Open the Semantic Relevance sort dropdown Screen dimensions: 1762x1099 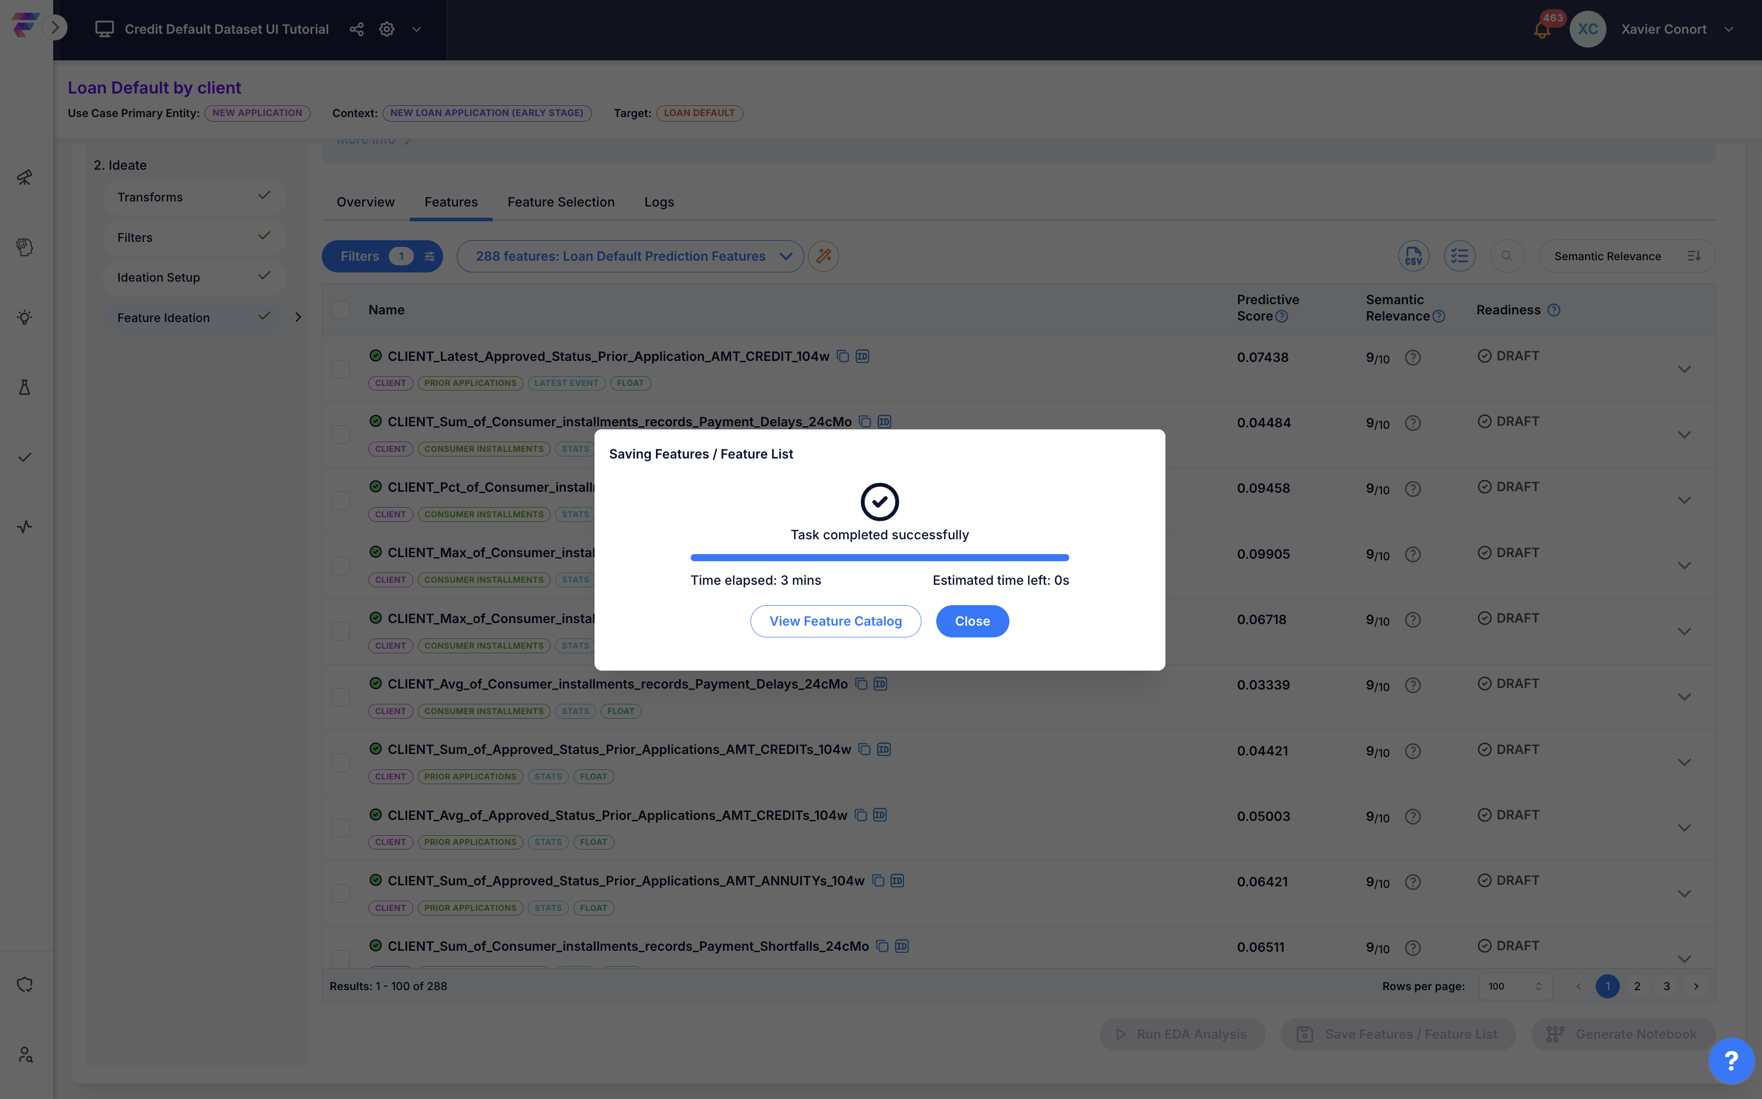click(1627, 256)
